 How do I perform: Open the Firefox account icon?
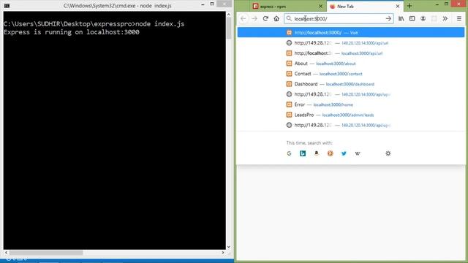coord(423,18)
